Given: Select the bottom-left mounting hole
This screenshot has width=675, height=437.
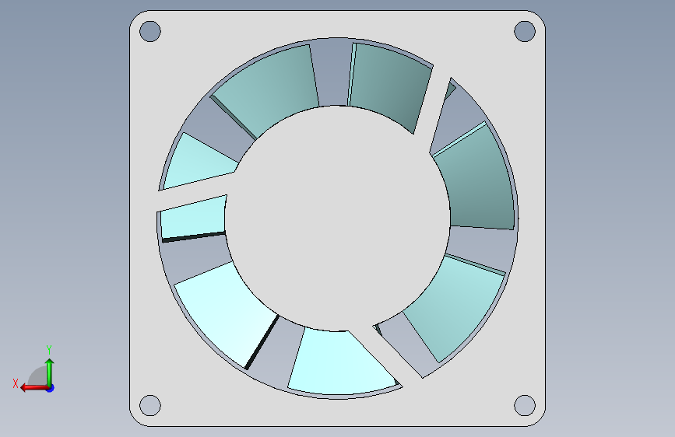Looking at the screenshot, I should [x=150, y=405].
